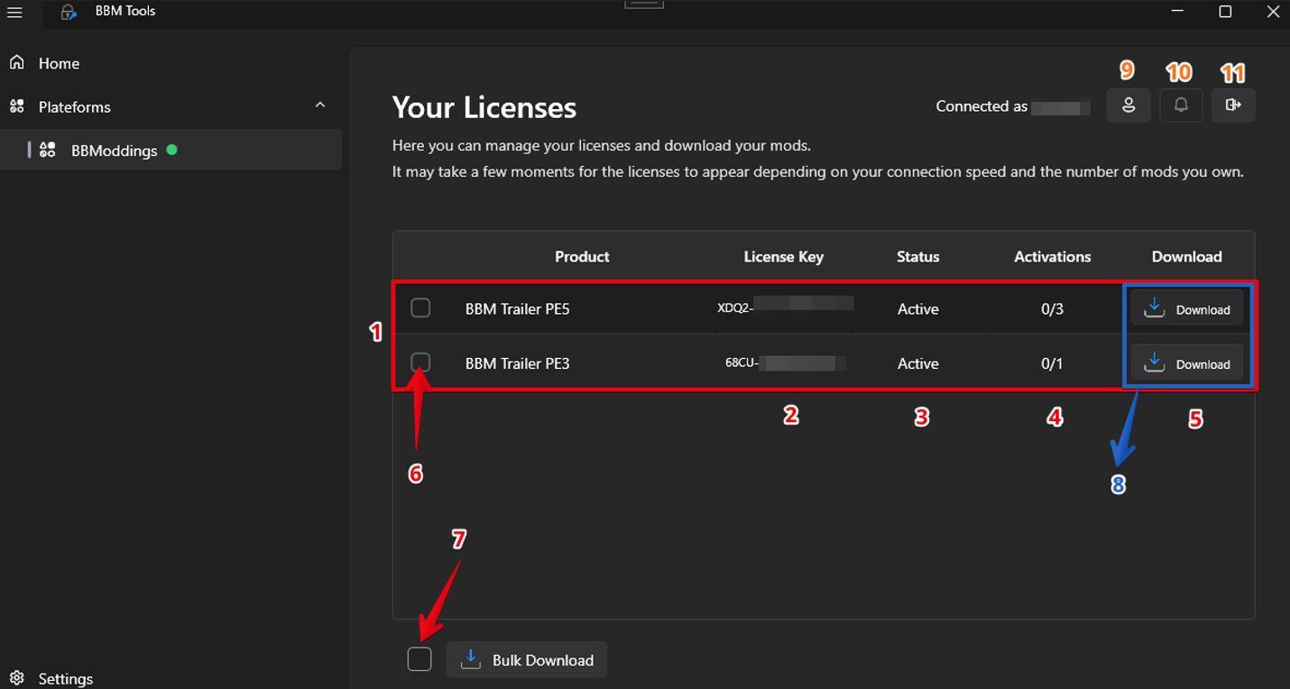This screenshot has height=689, width=1290.
Task: Go to the Home menu item
Action: (59, 63)
